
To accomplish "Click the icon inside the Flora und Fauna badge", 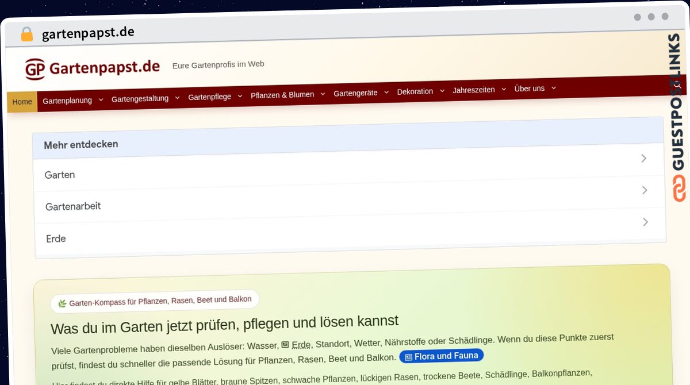I will [x=408, y=357].
